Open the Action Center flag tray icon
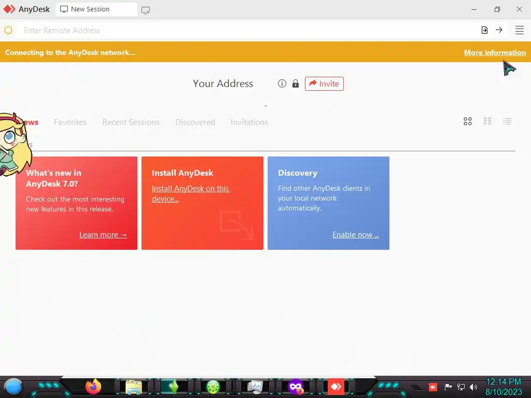The width and height of the screenshot is (531, 398). point(448,387)
